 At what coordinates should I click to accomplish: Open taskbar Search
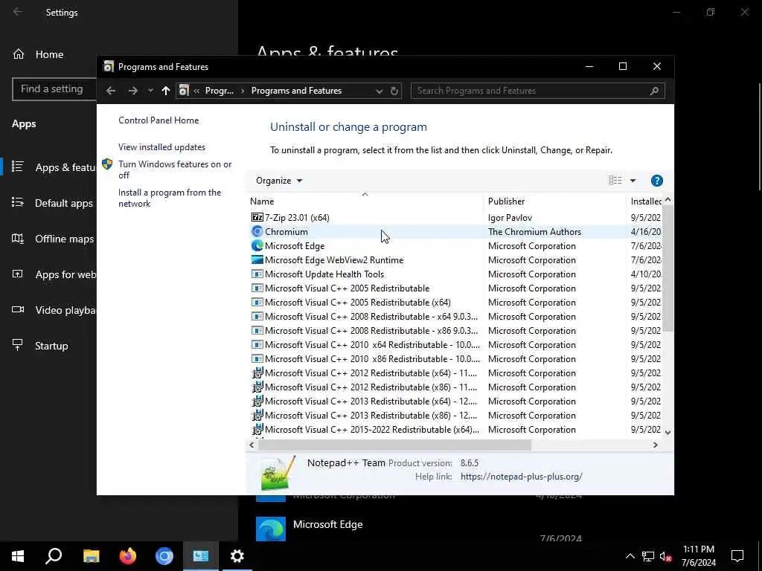tap(54, 556)
